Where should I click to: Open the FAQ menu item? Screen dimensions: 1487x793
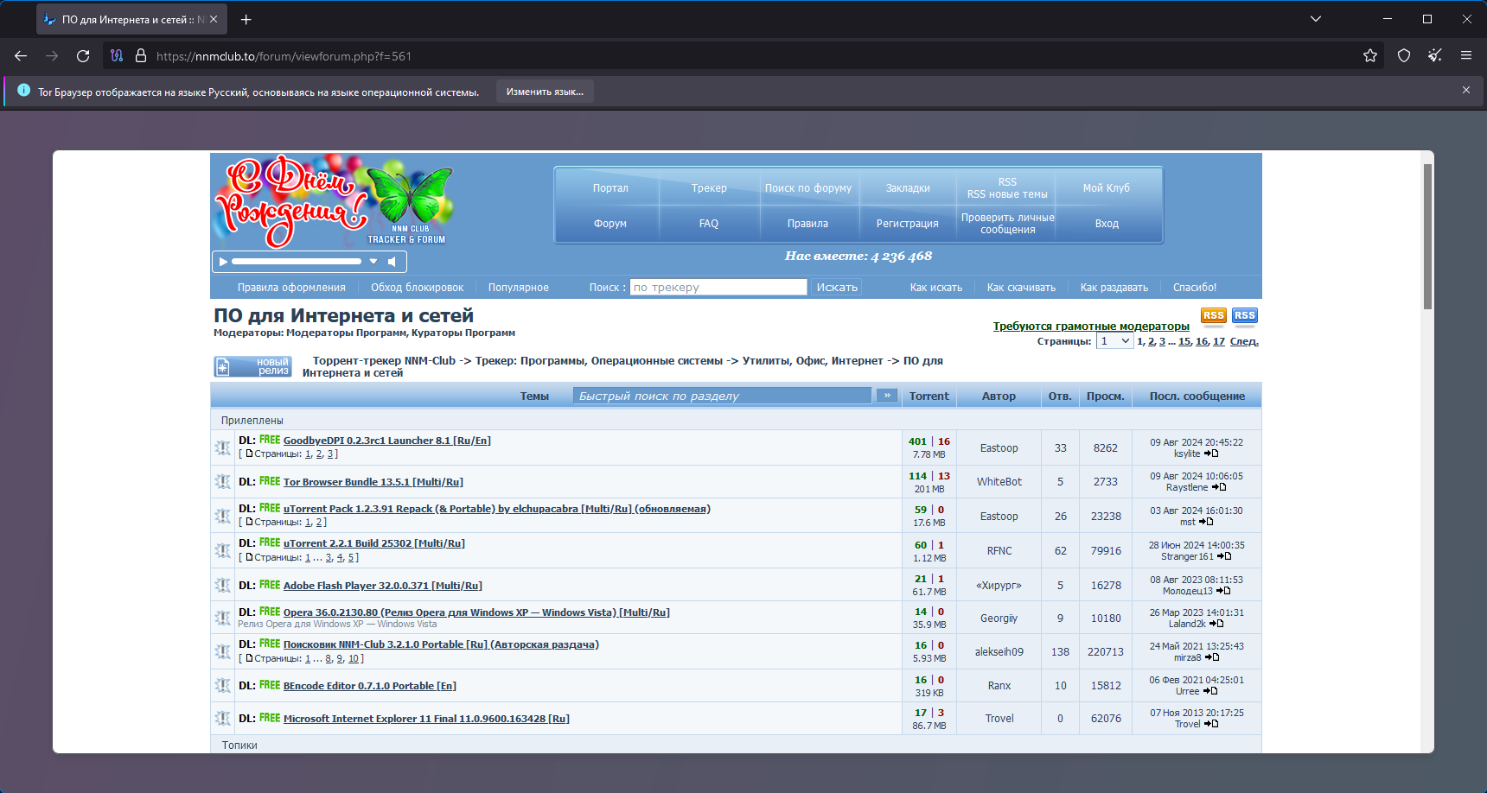click(709, 224)
